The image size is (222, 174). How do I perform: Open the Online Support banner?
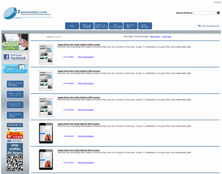pyautogui.click(x=15, y=42)
